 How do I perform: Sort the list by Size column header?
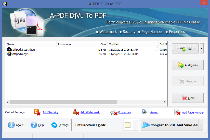95,44
